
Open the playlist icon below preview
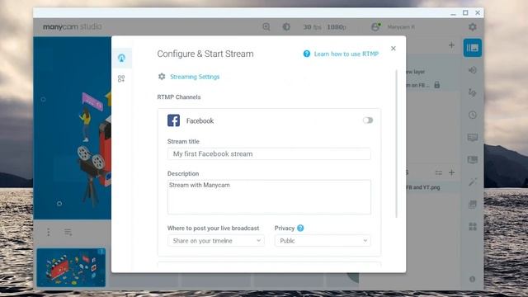[68, 232]
